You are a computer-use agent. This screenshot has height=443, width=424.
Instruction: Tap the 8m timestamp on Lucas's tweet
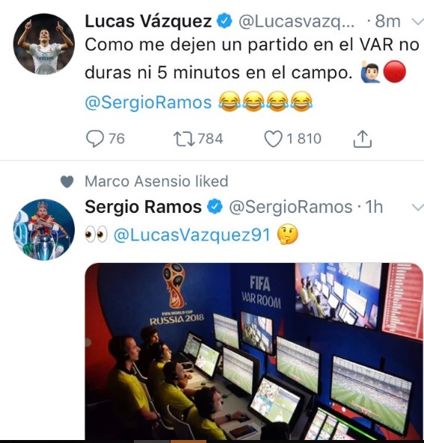pos(388,22)
